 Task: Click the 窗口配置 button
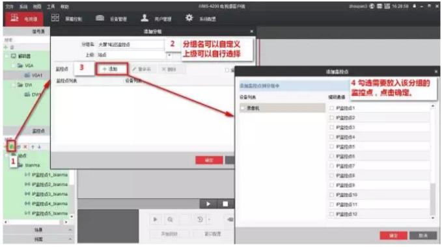click(x=213, y=234)
